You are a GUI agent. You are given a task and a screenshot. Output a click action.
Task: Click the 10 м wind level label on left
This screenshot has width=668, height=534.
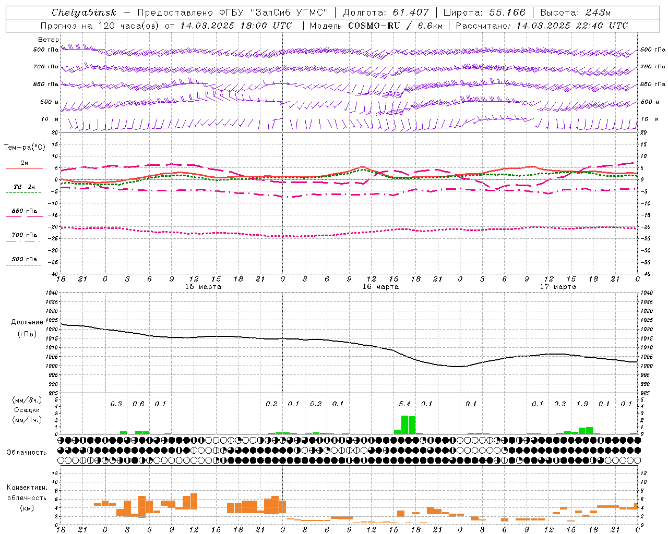50,119
